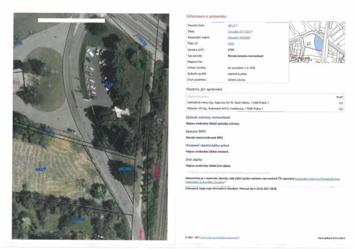Viewport: 354px width, 249px height.
Task: Click the Vlastníci, jiní oprávnění section heading
Action: pos(204,89)
